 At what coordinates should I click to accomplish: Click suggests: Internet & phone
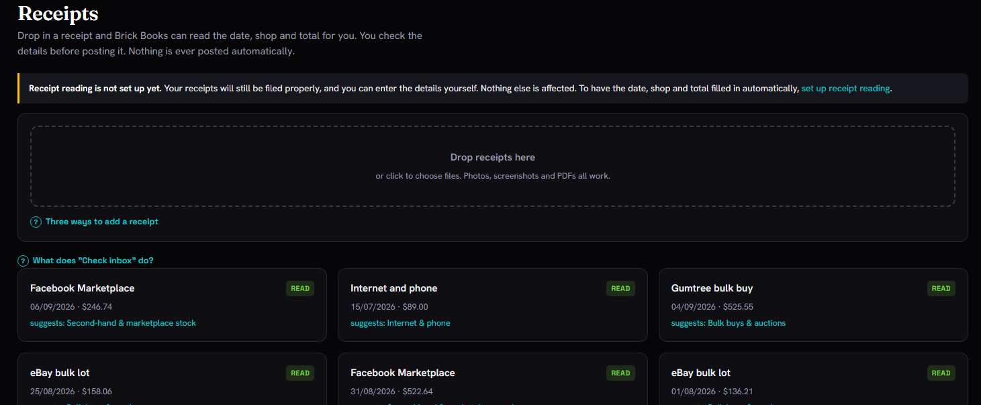[400, 323]
